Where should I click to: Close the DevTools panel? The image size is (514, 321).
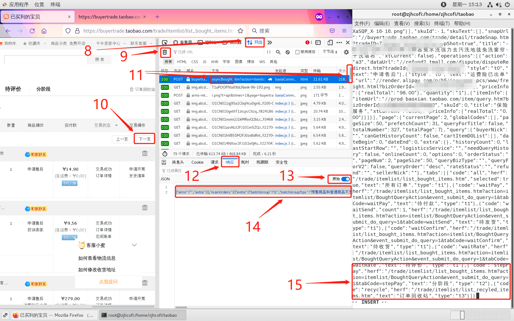click(x=348, y=43)
